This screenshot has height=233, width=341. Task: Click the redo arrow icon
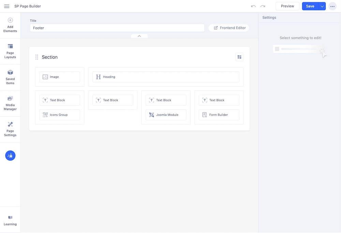click(x=263, y=6)
